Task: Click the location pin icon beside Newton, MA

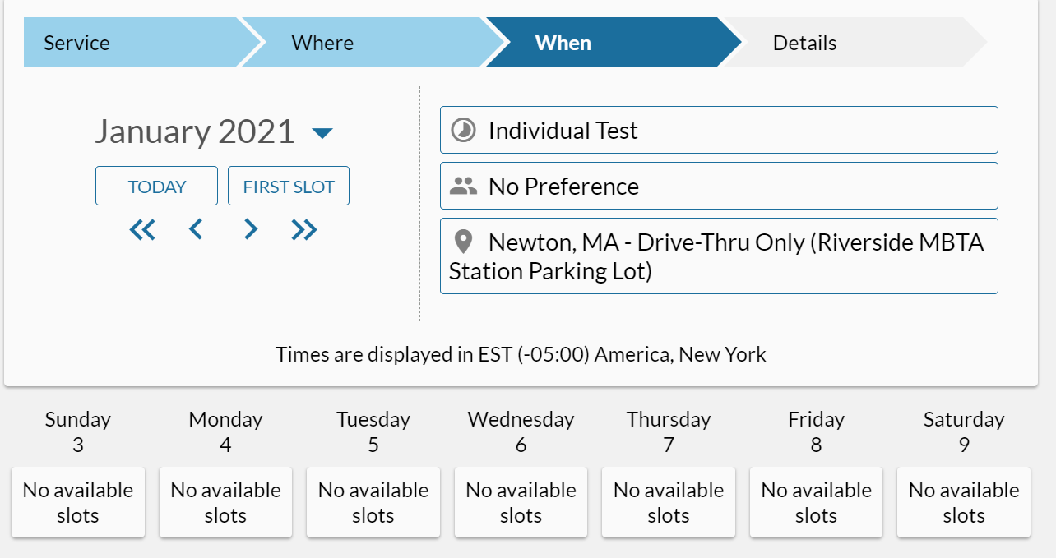Action: point(464,242)
